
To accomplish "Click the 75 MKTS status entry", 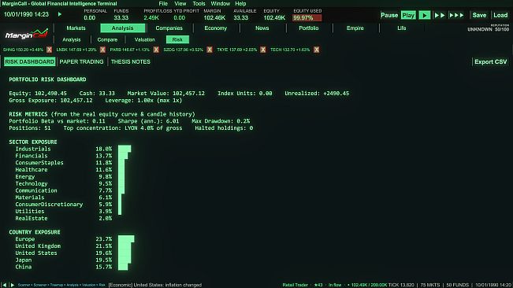I will 430,285.
